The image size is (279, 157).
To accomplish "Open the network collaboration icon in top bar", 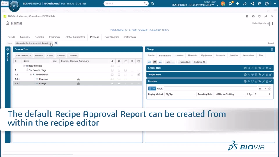I will [252, 3].
